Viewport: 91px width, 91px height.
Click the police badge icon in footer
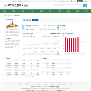pyautogui.click(x=57, y=88)
